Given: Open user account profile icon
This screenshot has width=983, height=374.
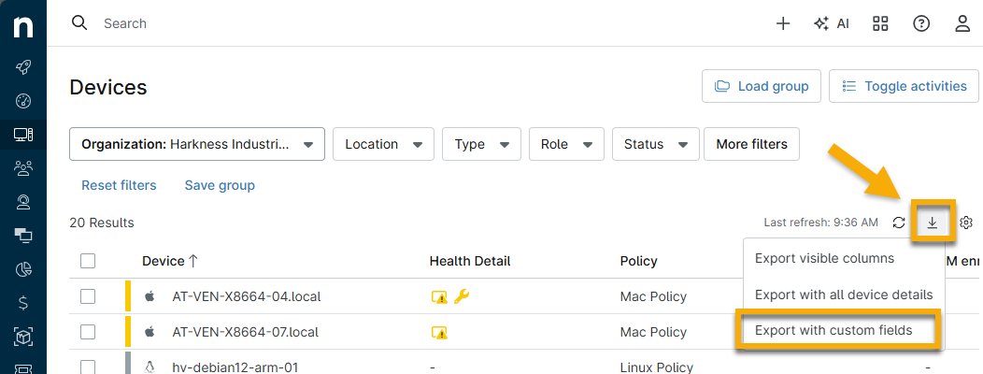Looking at the screenshot, I should pos(962,23).
